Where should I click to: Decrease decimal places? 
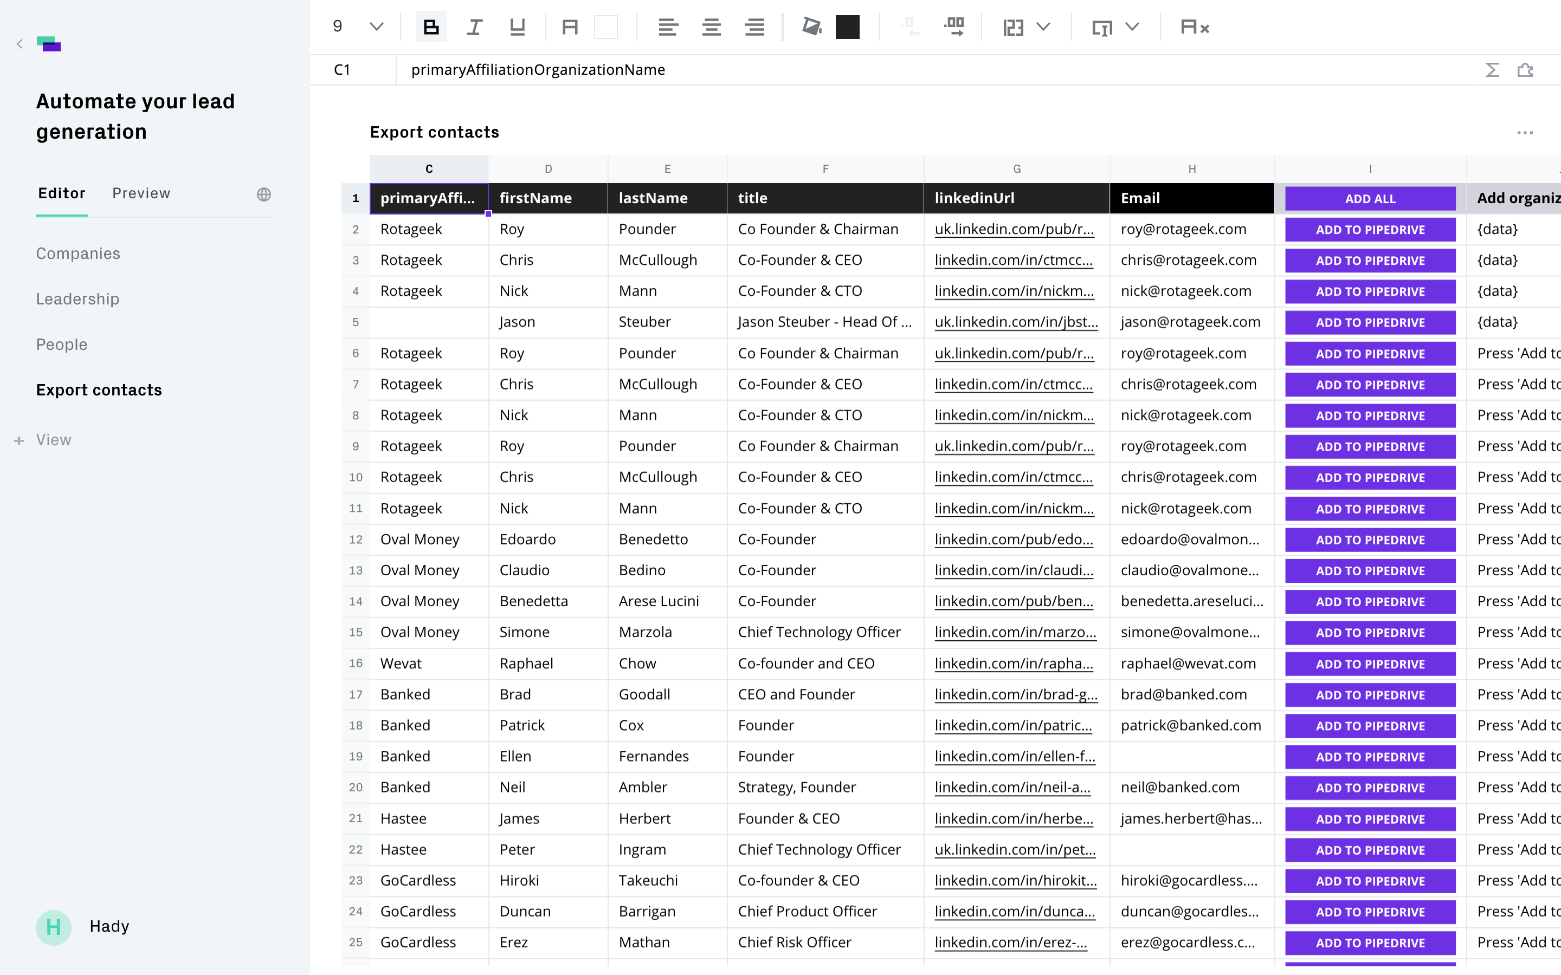909,27
